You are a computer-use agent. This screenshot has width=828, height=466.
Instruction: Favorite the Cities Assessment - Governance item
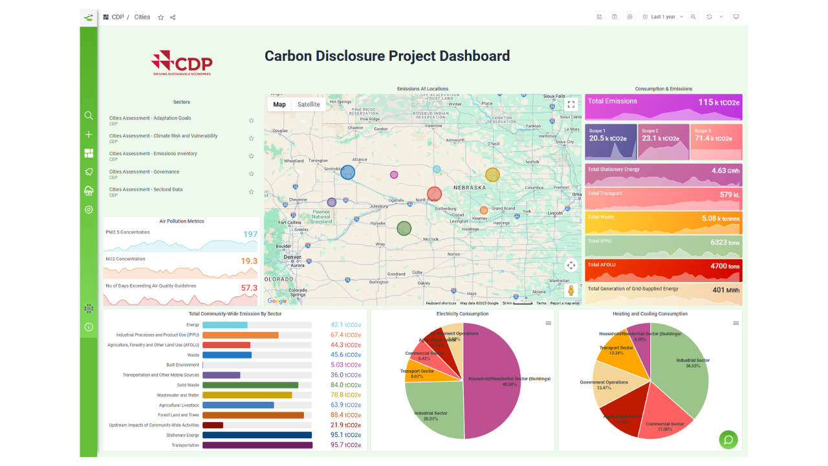(251, 173)
